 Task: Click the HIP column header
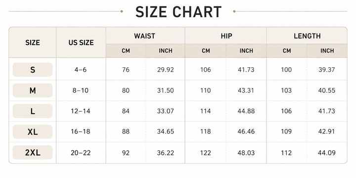click(226, 36)
